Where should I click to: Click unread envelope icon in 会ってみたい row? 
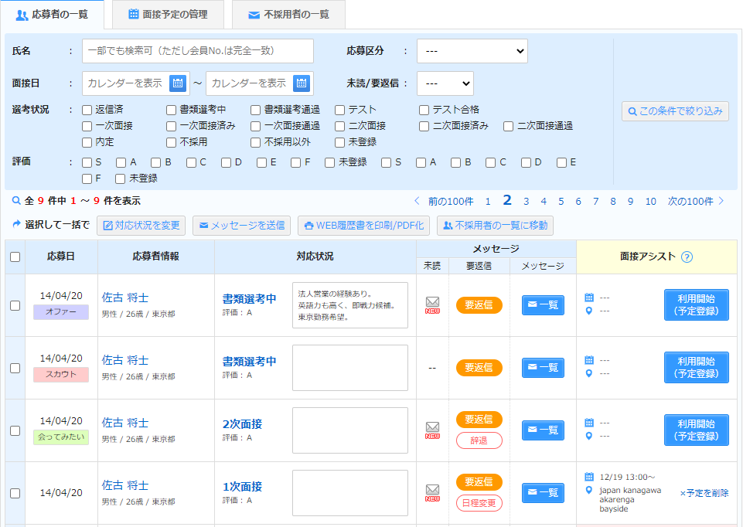432,430
